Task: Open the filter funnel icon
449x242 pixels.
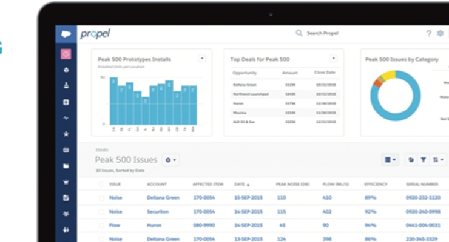Action: coord(424,160)
